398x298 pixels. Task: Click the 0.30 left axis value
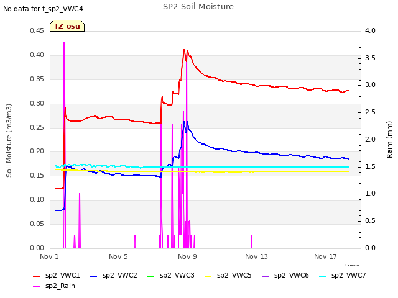point(37,103)
